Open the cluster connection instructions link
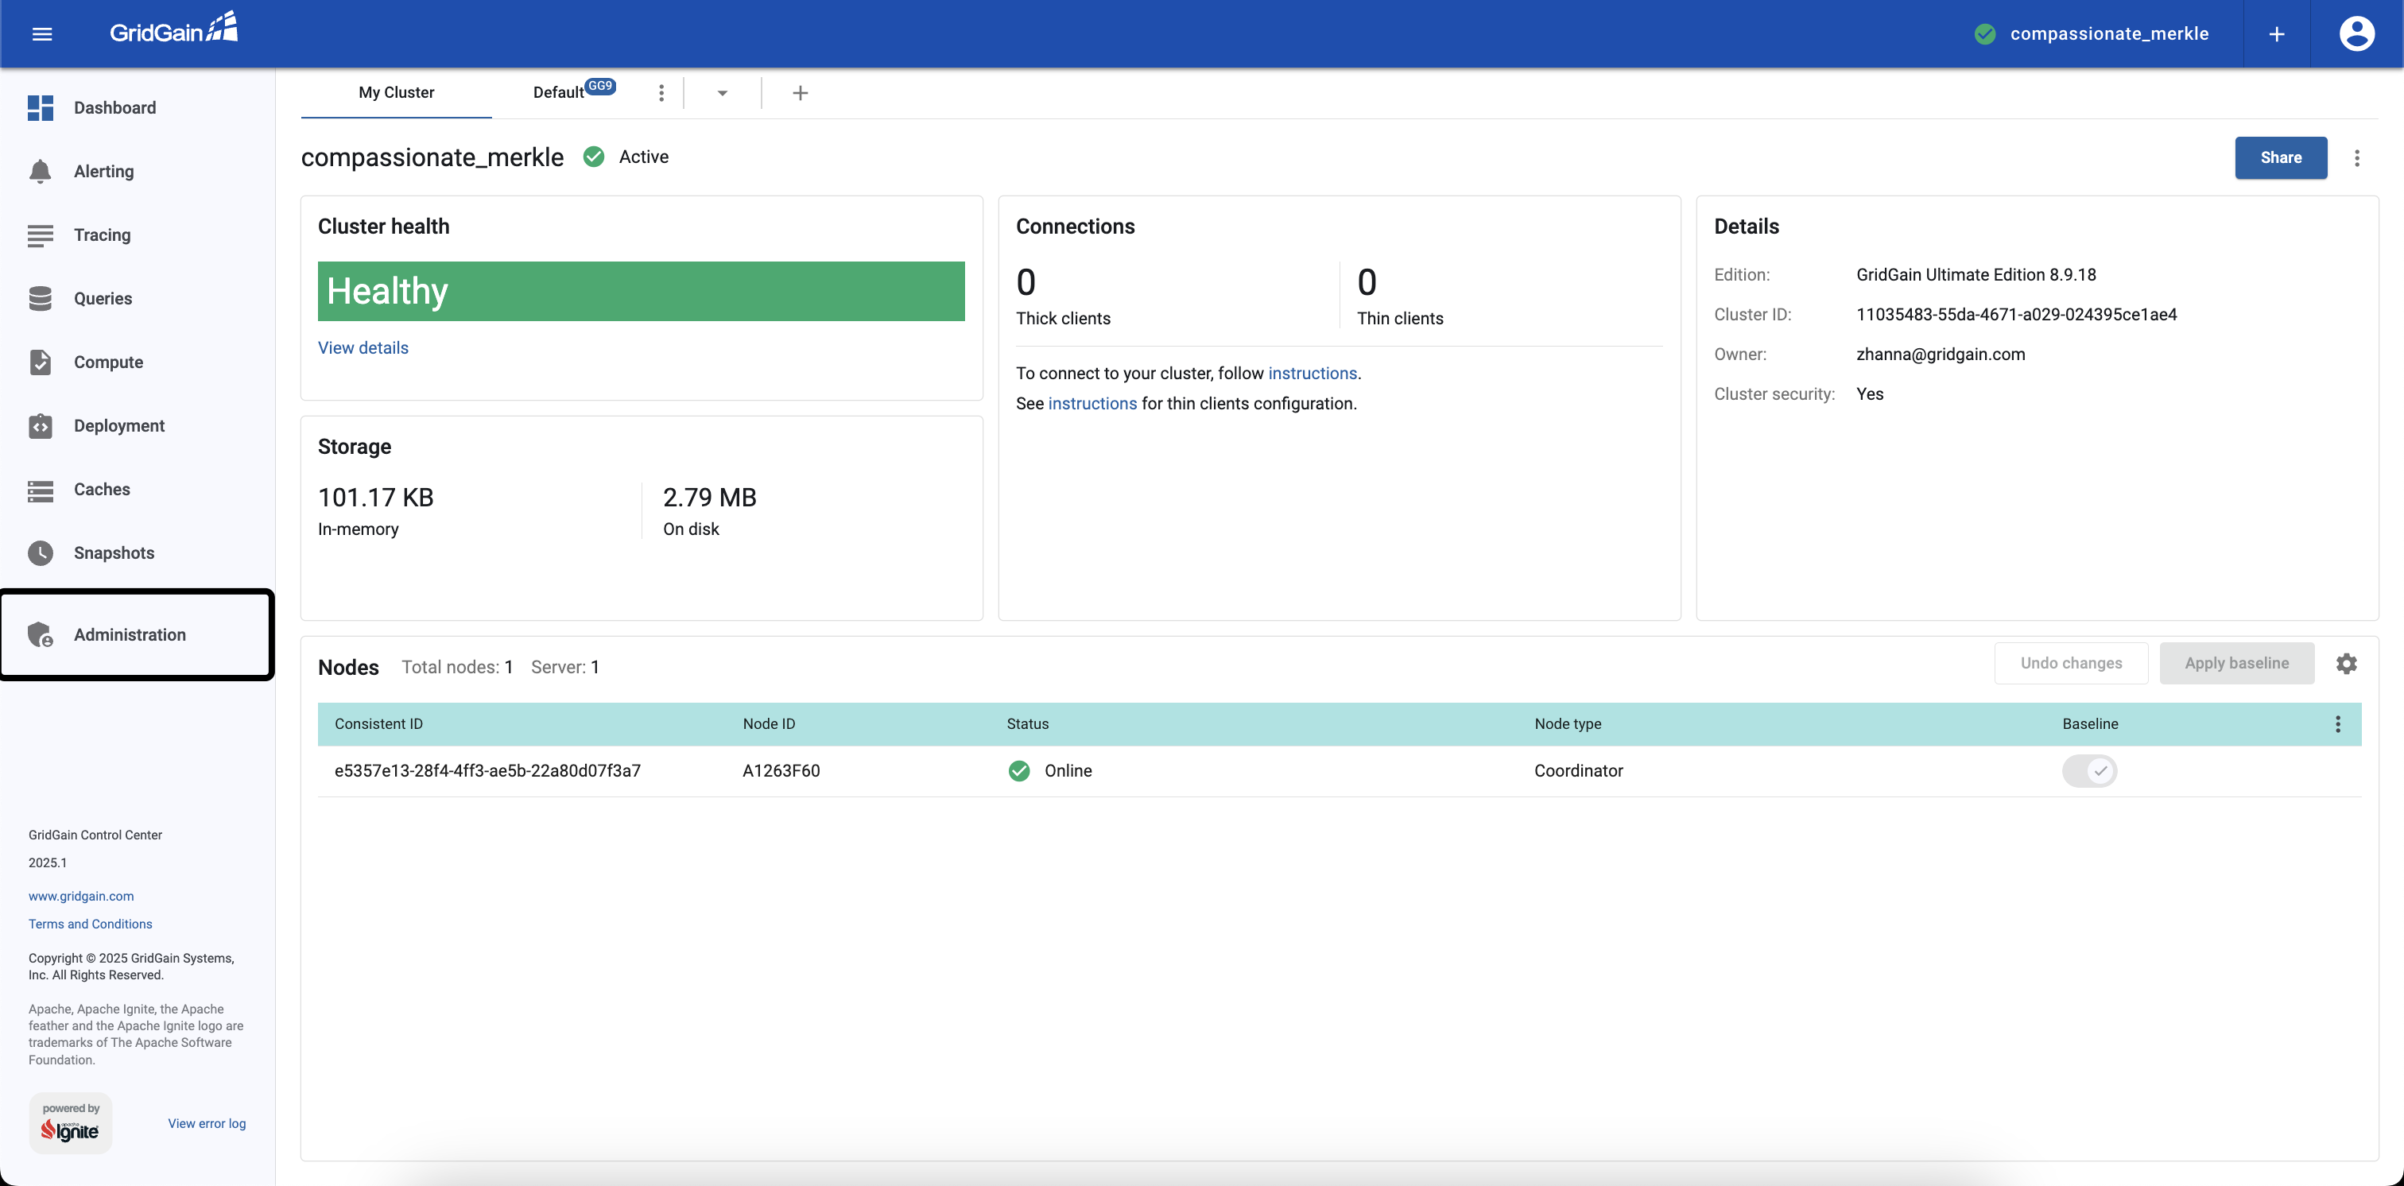The width and height of the screenshot is (2404, 1186). coord(1313,372)
